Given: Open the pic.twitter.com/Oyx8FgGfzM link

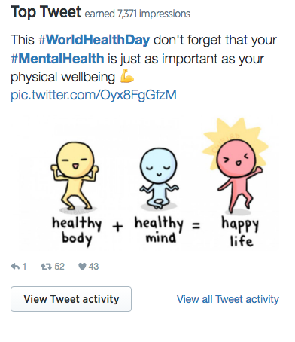Looking at the screenshot, I should click(x=93, y=95).
